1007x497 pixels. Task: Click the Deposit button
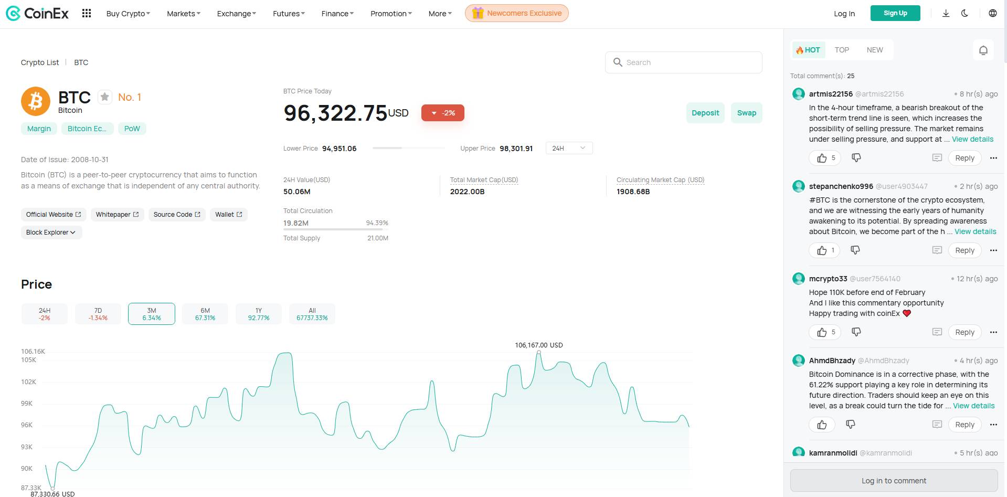pyautogui.click(x=705, y=113)
